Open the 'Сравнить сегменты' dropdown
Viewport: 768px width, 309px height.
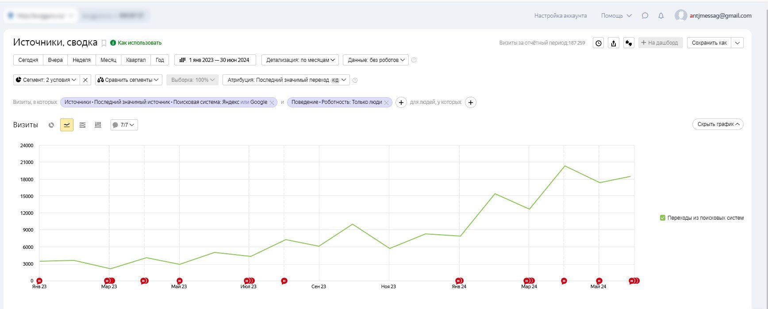pyautogui.click(x=128, y=80)
